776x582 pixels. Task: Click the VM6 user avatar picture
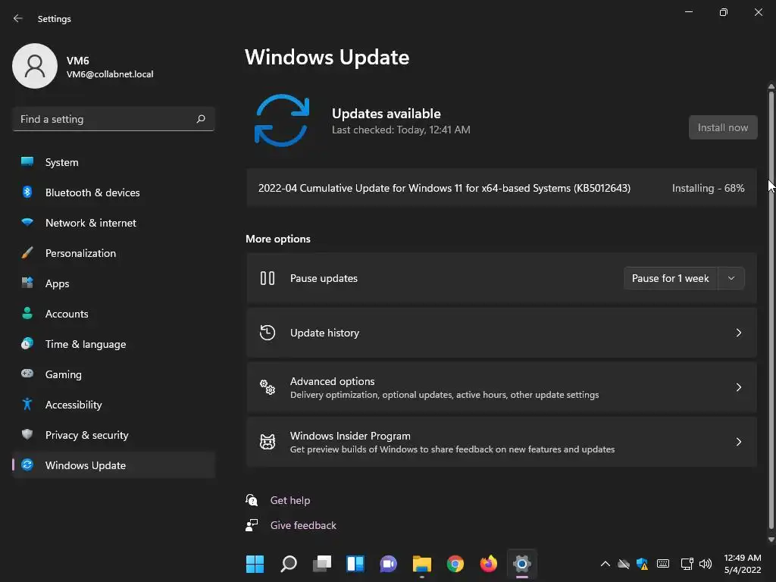35,66
